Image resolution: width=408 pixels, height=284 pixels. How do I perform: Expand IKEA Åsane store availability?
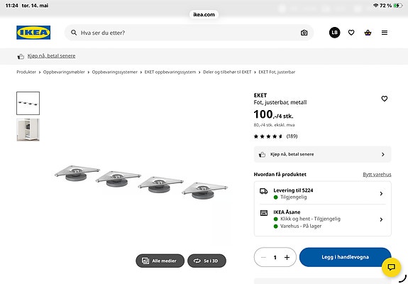pos(322,219)
